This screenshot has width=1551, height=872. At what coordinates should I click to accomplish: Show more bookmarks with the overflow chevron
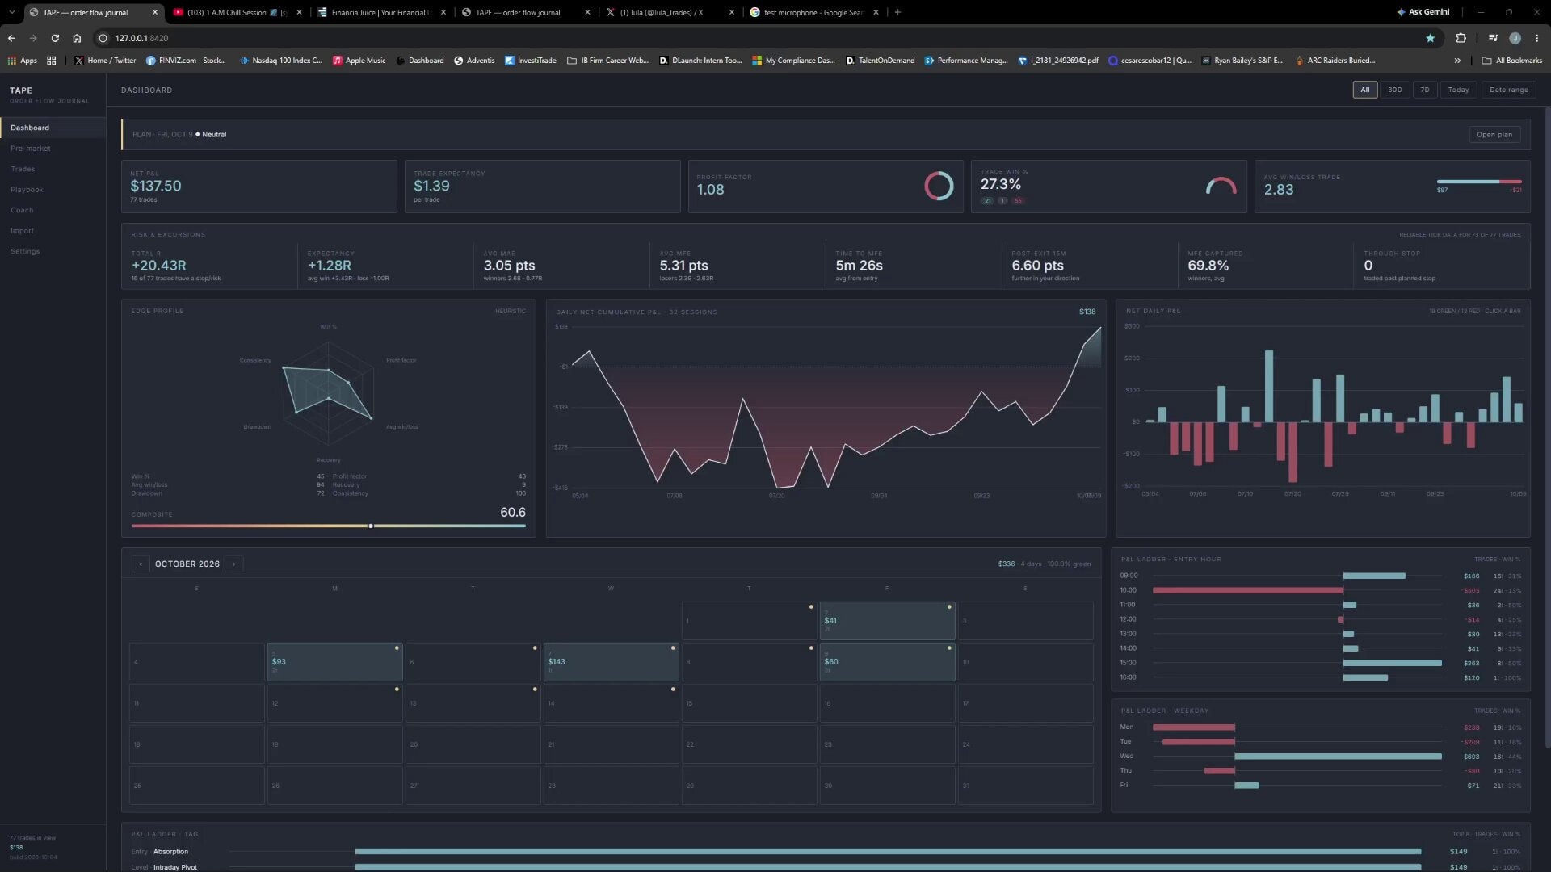(1457, 61)
